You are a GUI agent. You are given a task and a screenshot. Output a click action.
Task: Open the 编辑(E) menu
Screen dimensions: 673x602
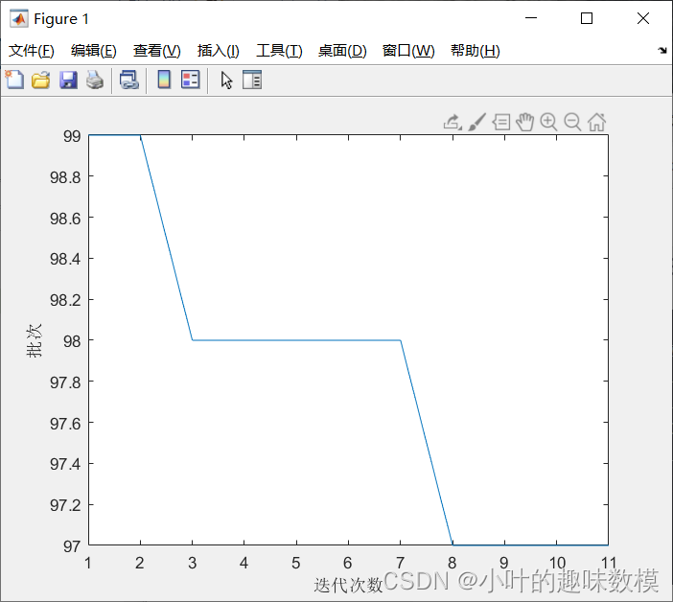(94, 51)
